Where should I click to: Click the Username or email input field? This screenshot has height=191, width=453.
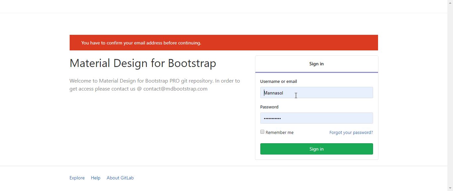tap(316, 93)
